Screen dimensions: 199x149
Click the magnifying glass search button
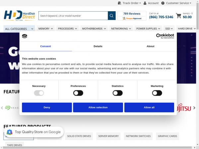[112, 16]
